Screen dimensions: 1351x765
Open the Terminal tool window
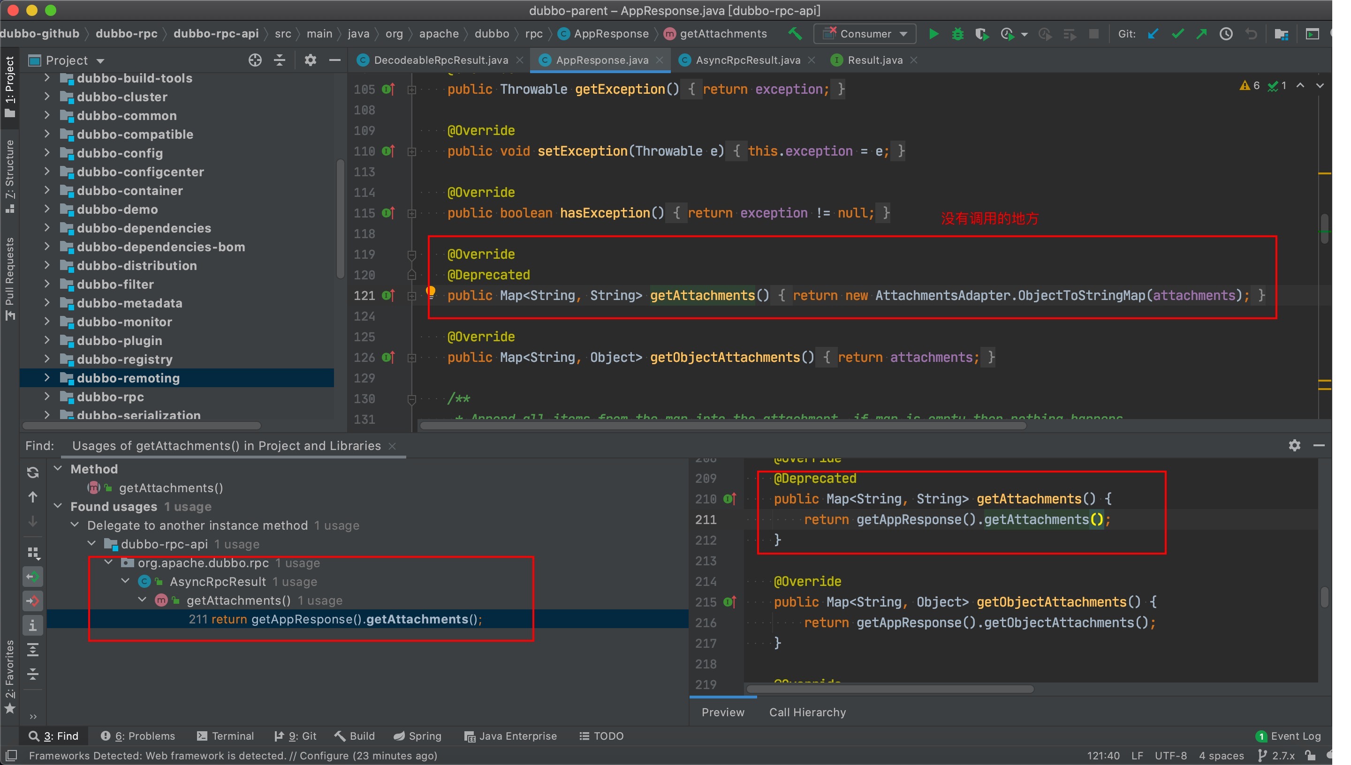(x=226, y=736)
